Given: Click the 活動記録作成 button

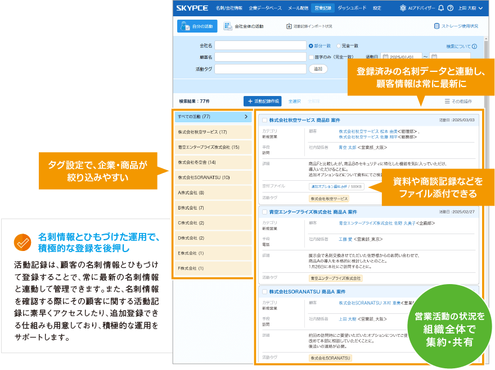Looking at the screenshot, I should click(263, 101).
